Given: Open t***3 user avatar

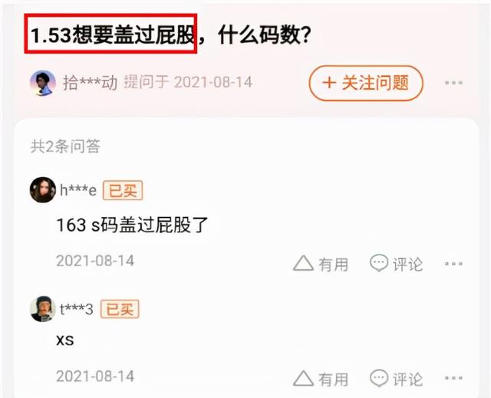Looking at the screenshot, I should [x=43, y=308].
